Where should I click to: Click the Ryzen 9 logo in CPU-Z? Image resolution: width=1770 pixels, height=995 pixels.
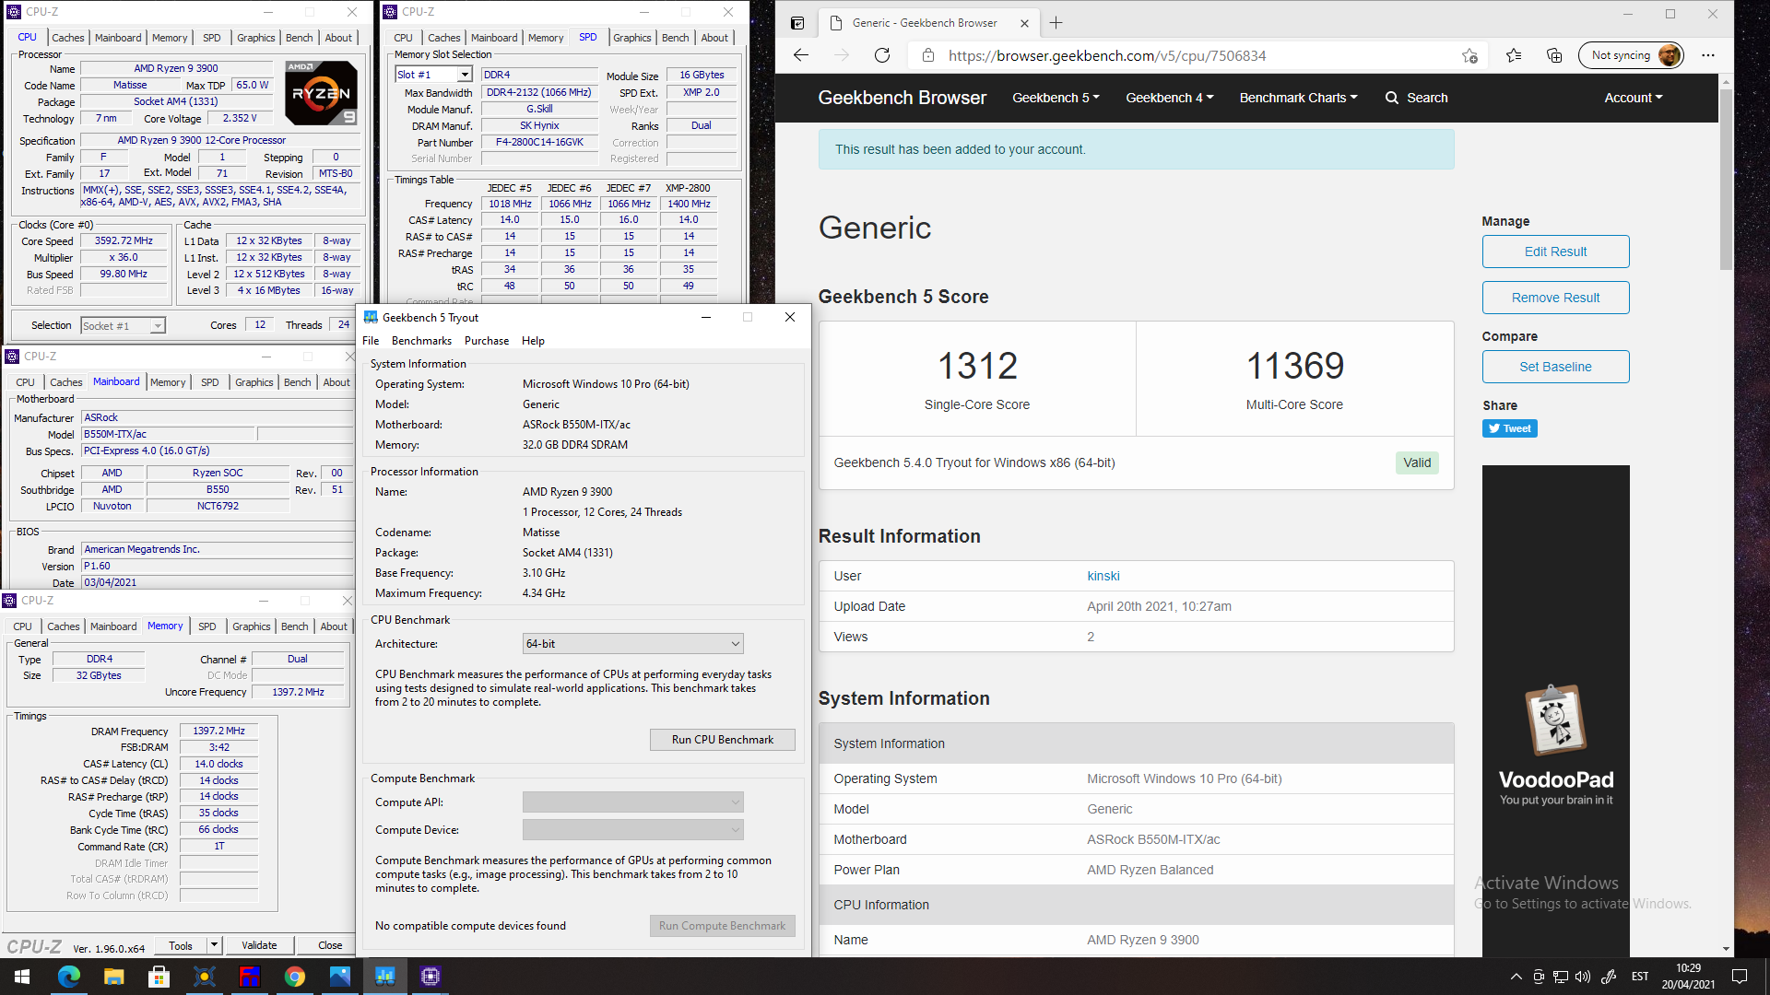pos(321,93)
